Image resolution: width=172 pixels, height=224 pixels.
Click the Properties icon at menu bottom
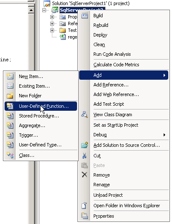click(85, 216)
